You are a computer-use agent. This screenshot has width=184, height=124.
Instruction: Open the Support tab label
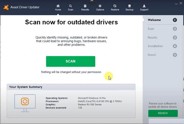coord(144,10)
